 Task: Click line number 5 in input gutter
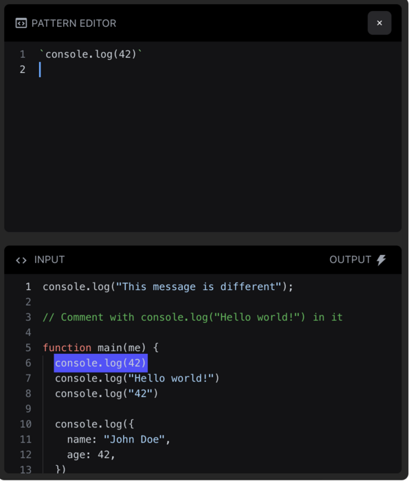pos(28,348)
